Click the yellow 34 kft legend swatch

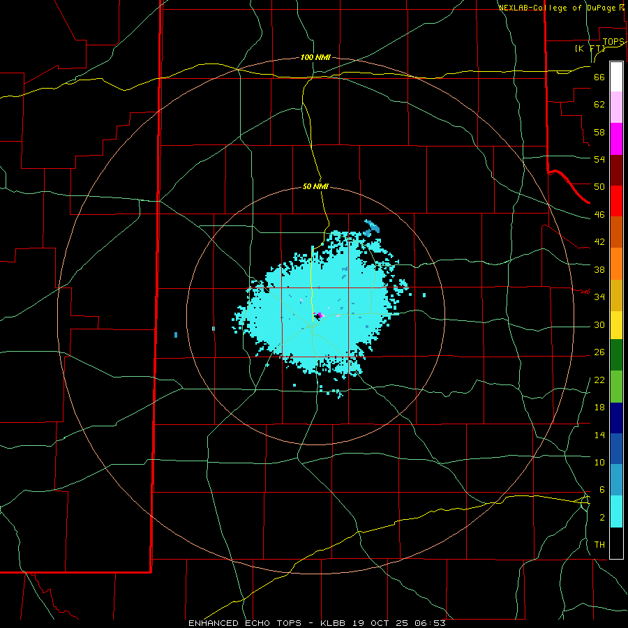pos(616,325)
